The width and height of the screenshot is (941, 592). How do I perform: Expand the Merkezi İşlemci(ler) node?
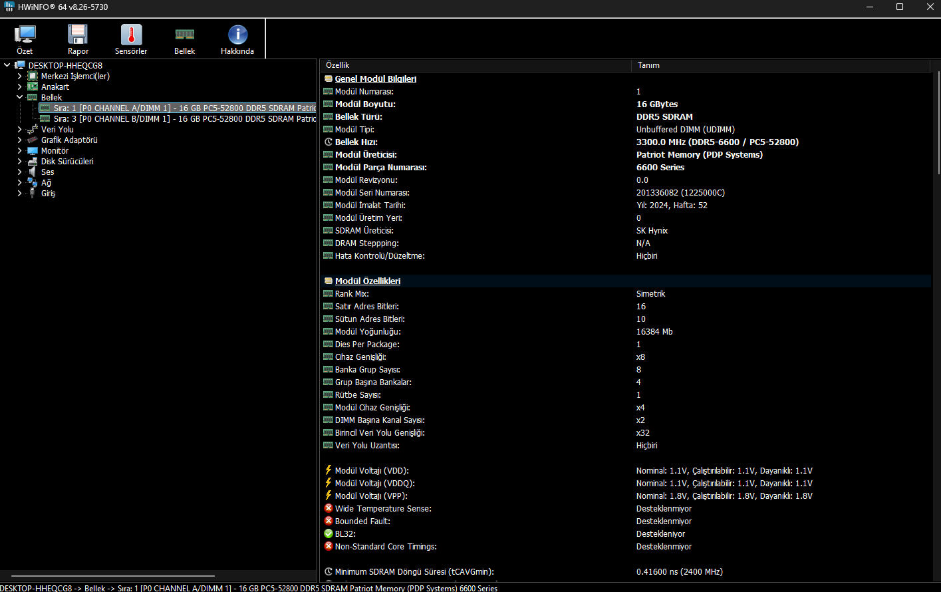pyautogui.click(x=20, y=76)
